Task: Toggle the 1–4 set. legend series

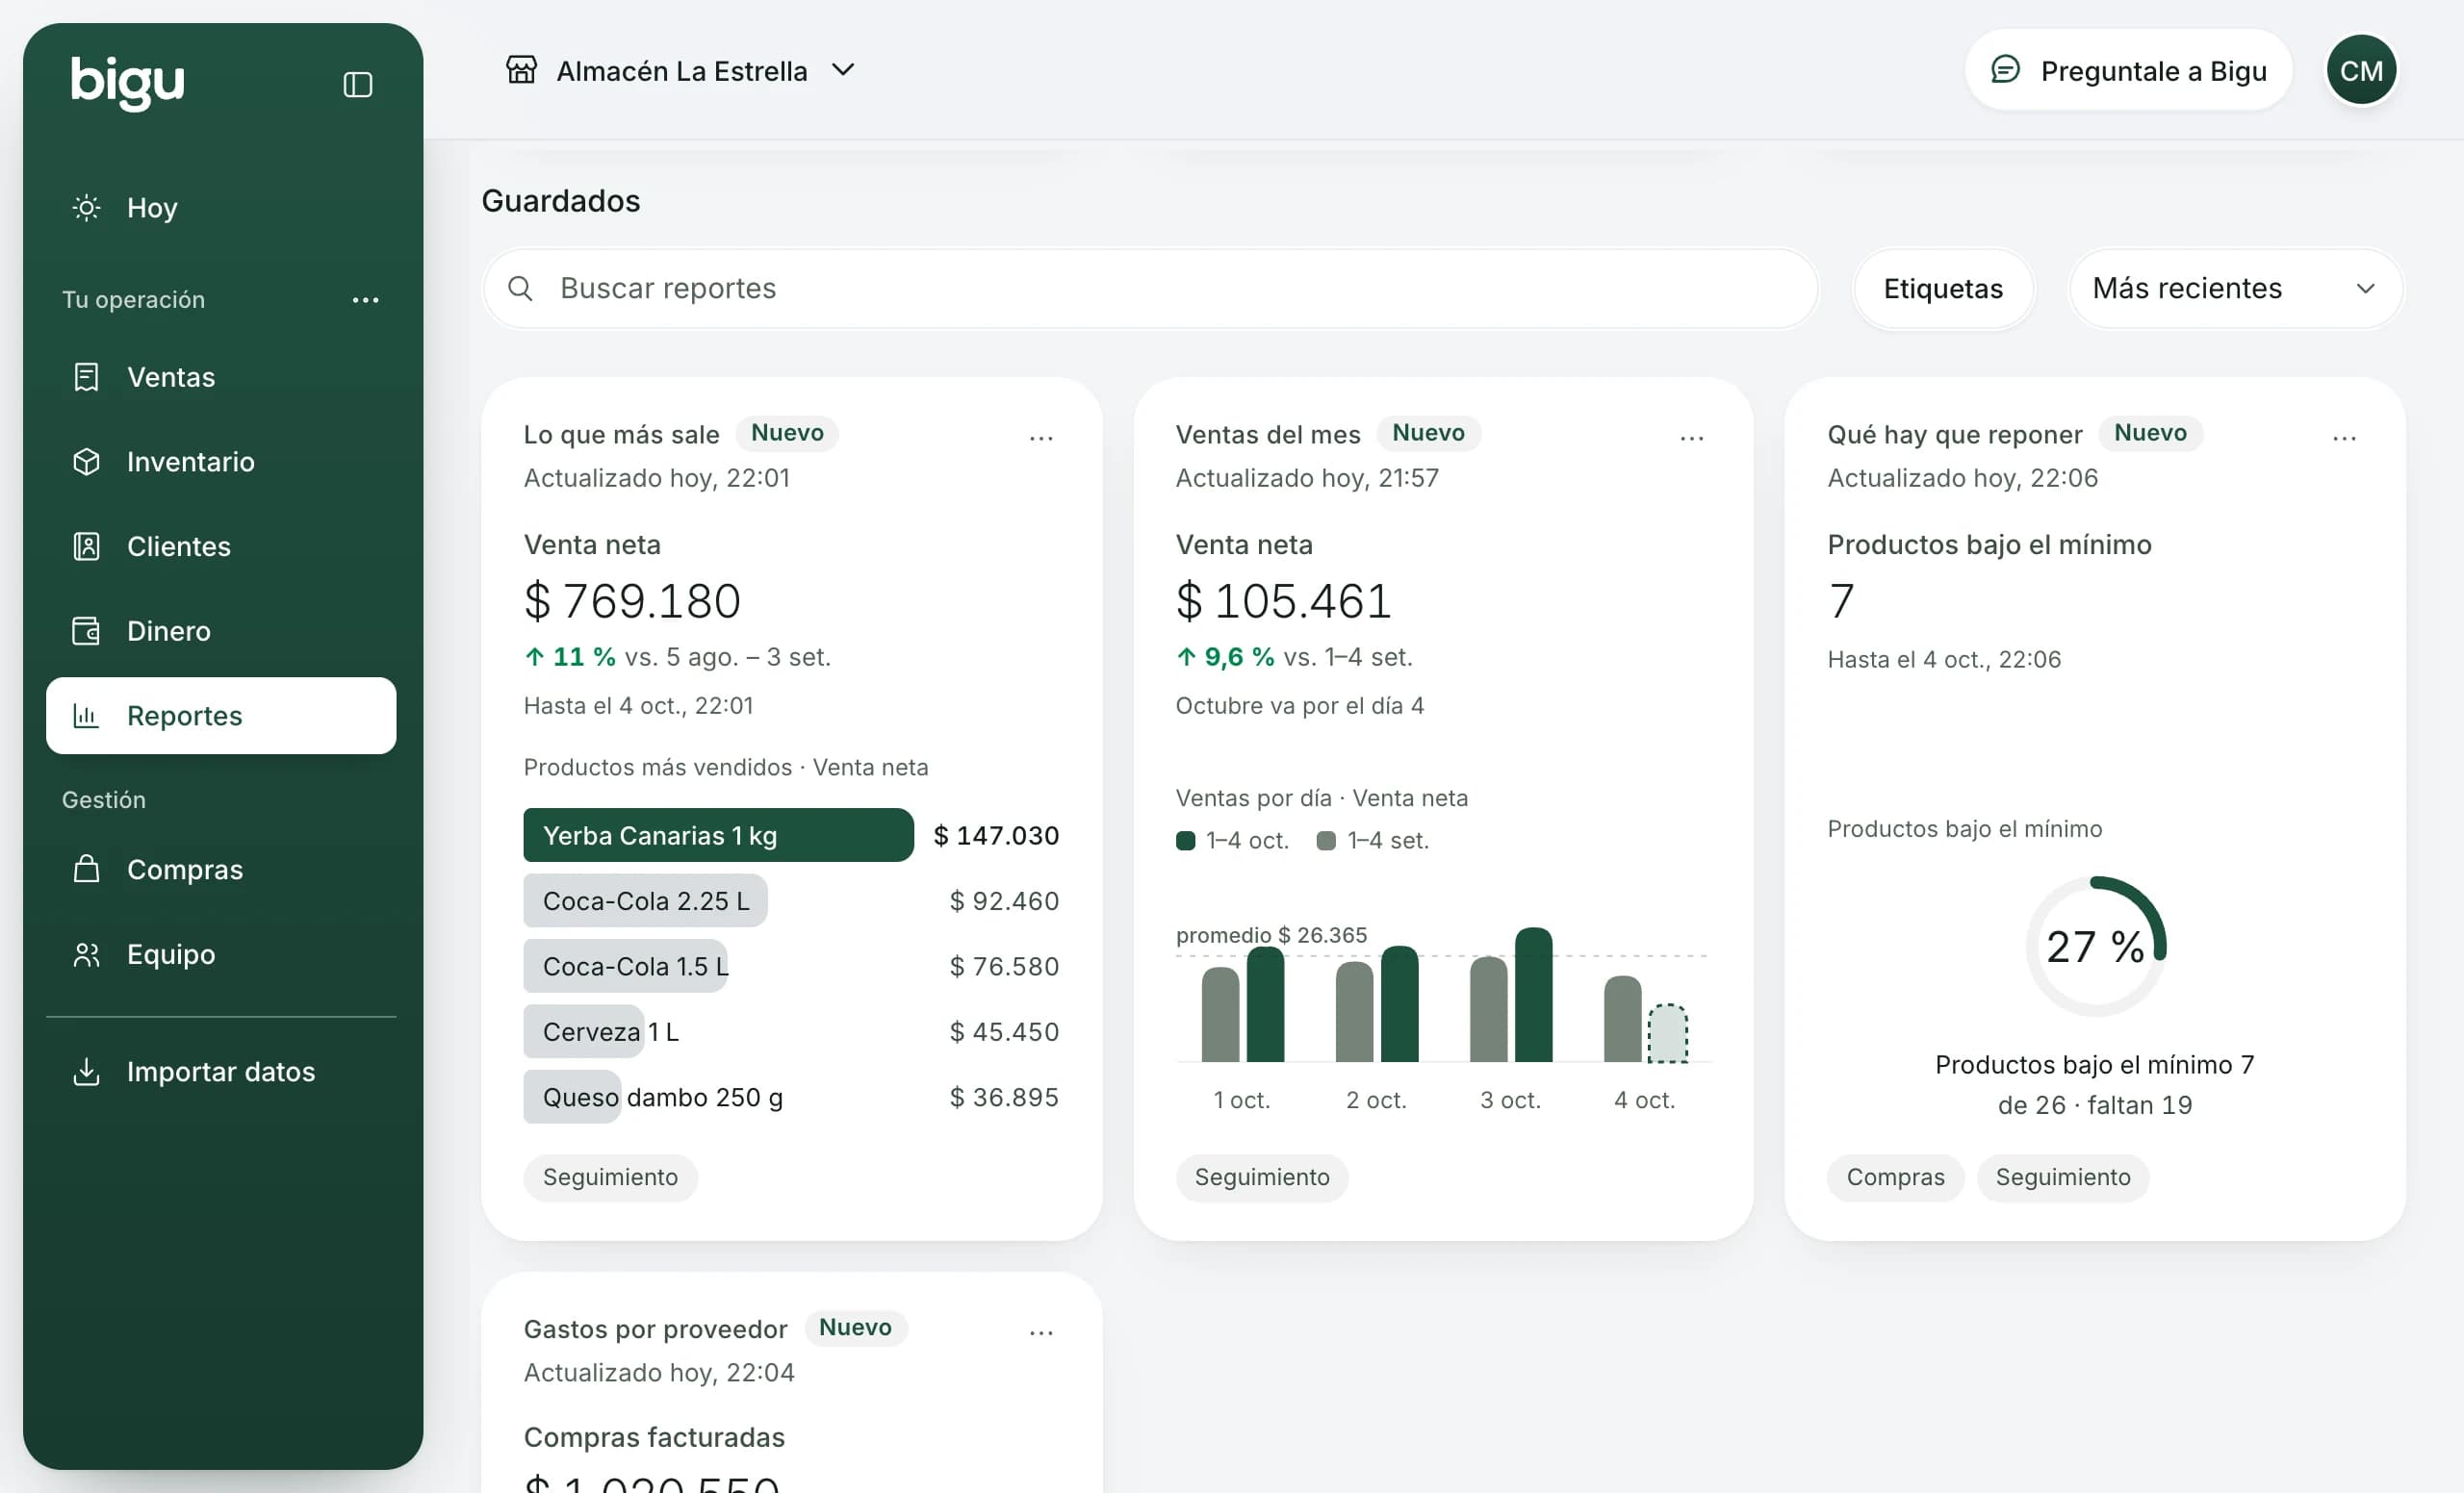Action: click(x=1372, y=841)
